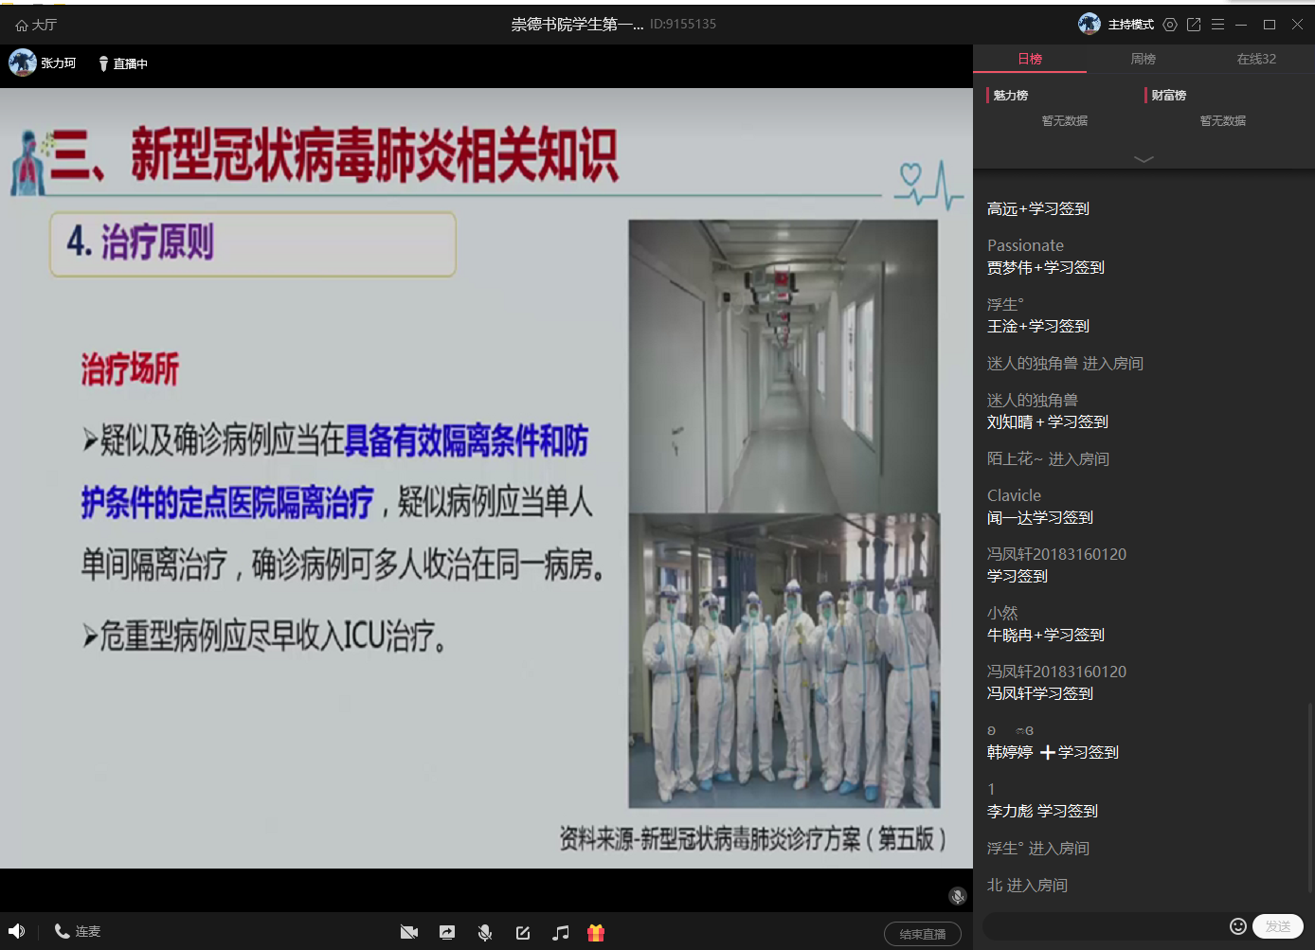This screenshot has height=950, width=1315.
Task: Open the whiteboard edit icon
Action: (x=523, y=932)
